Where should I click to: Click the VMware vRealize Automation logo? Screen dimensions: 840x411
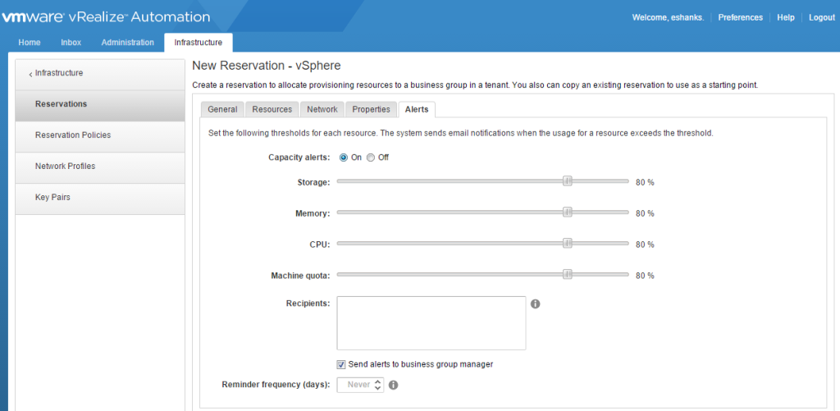click(x=106, y=17)
